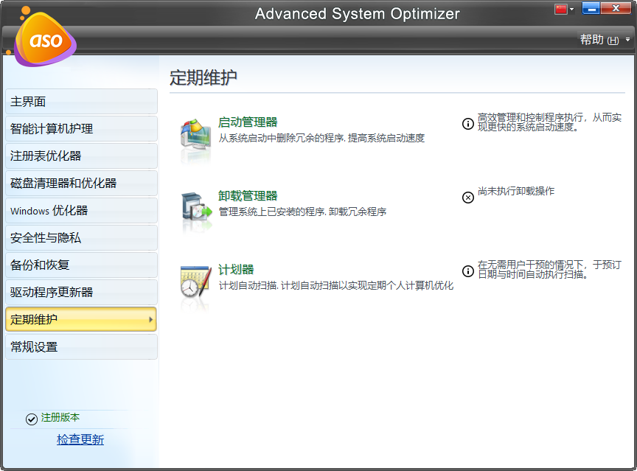
Task: Click the status text 尚未执行卸载操作
Action: point(516,191)
